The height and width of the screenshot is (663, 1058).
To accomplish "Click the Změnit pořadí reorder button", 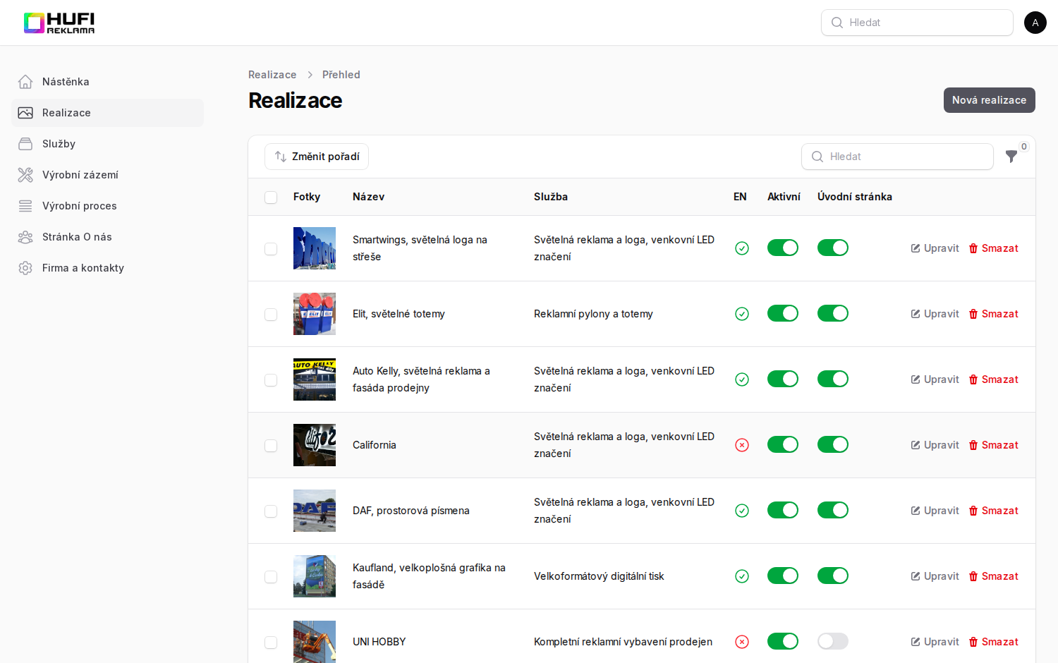I will tap(317, 157).
